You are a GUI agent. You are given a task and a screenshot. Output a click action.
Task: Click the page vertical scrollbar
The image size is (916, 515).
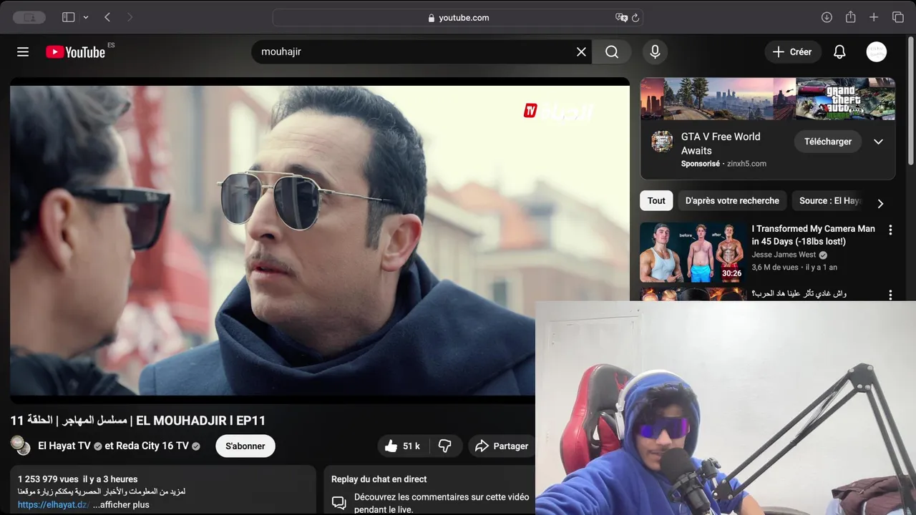point(912,100)
